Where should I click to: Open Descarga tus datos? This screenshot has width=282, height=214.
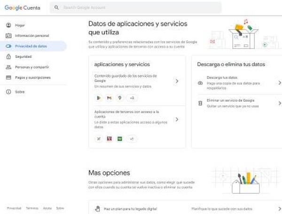240,83
